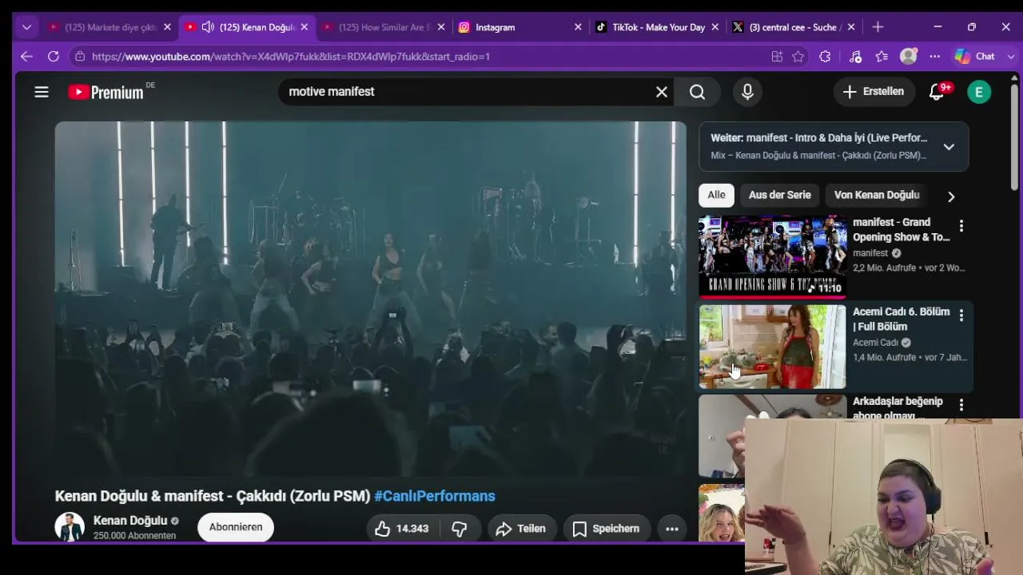
Task: Open the account menu avatar E
Action: (979, 92)
